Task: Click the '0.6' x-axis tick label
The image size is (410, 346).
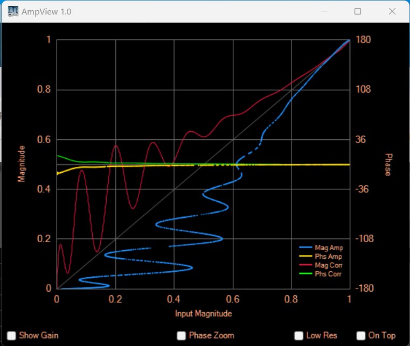Action: coord(233,299)
